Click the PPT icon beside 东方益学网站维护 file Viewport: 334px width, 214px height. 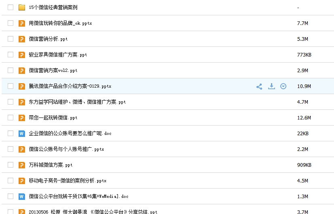coord(22,102)
